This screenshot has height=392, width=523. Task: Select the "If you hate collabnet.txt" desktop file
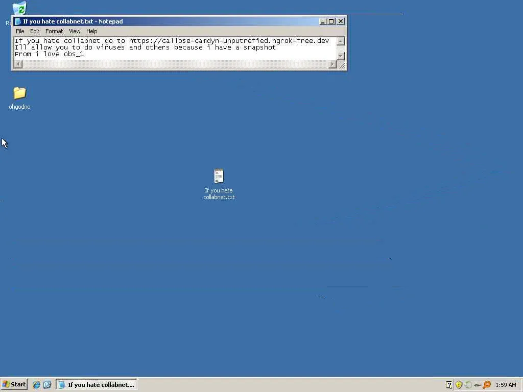pyautogui.click(x=219, y=184)
